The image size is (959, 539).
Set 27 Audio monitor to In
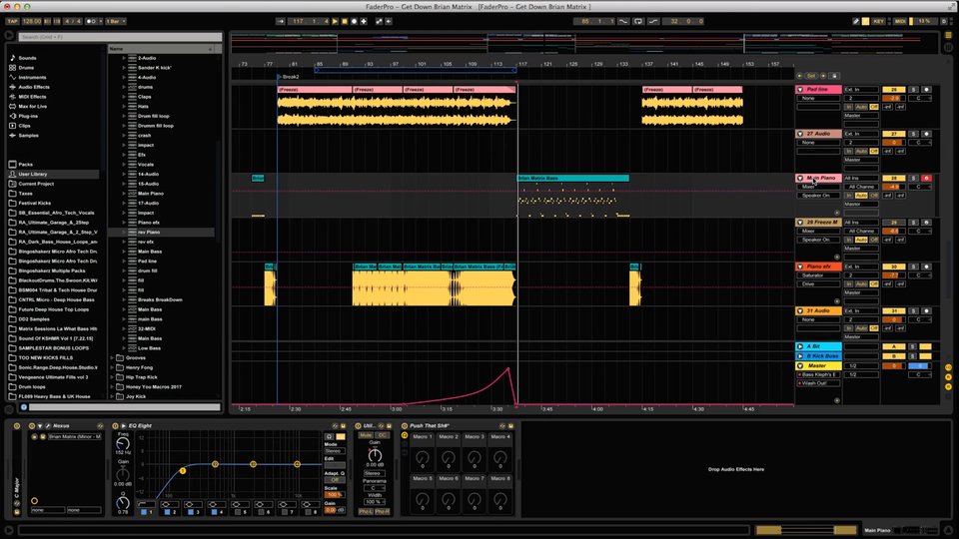pos(849,151)
